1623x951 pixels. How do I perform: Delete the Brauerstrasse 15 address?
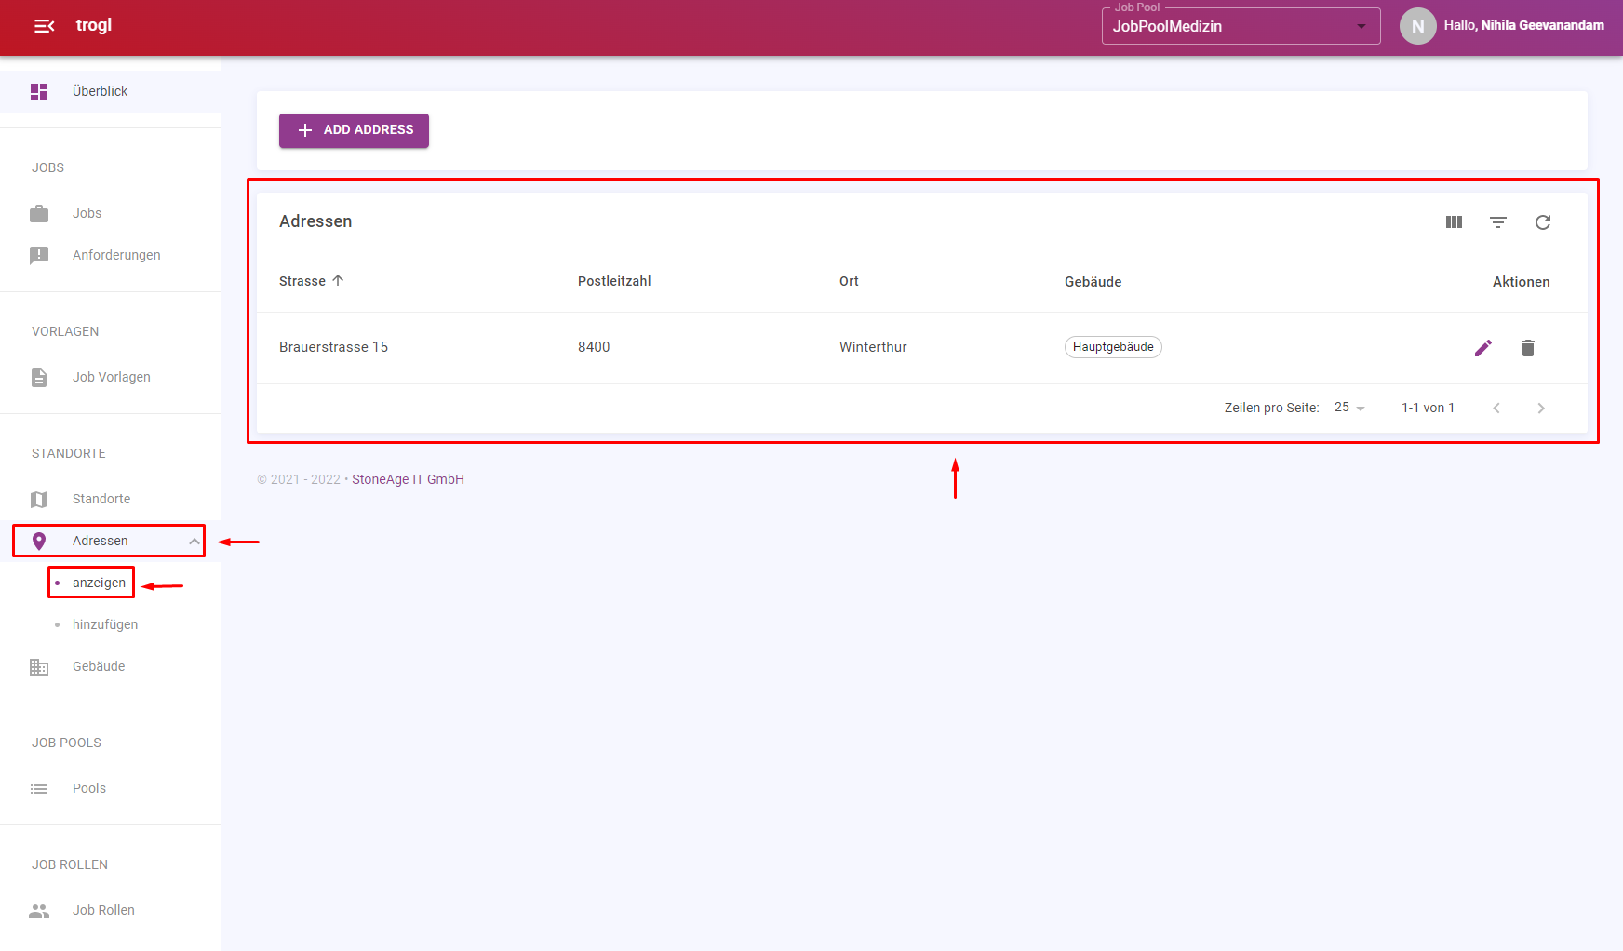click(1528, 347)
